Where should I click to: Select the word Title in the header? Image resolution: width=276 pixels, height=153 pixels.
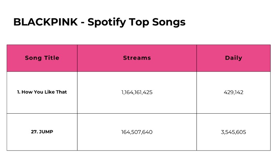[51, 58]
